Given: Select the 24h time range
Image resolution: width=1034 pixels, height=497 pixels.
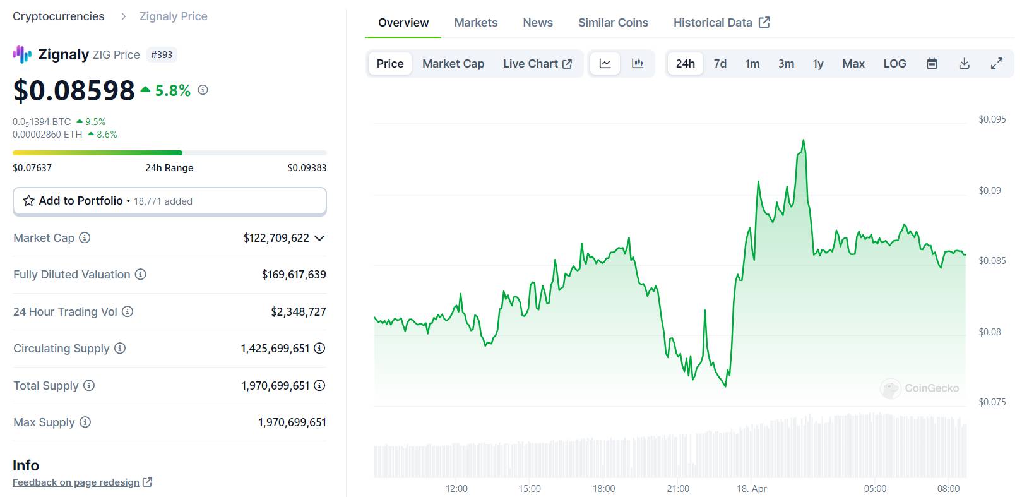Looking at the screenshot, I should [686, 63].
